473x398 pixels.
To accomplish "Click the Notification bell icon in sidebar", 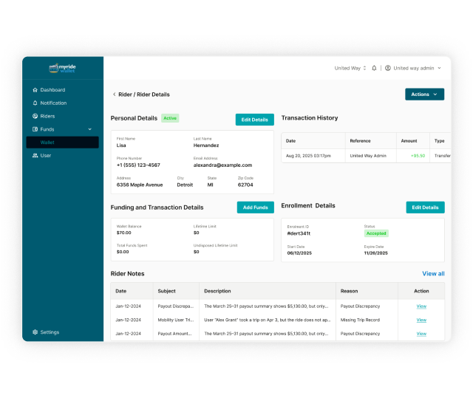I will [x=35, y=103].
